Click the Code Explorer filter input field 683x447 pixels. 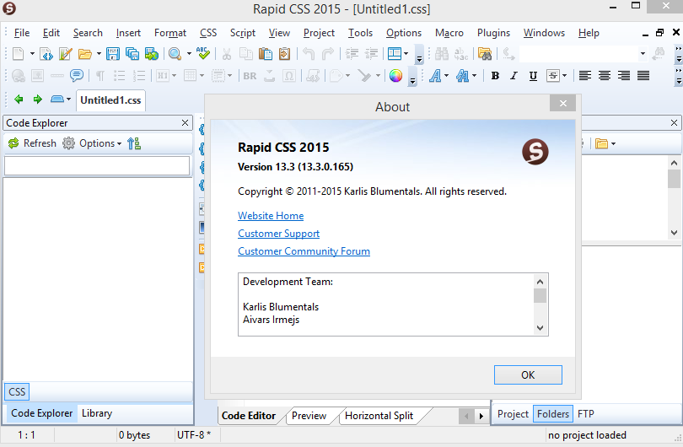(97, 165)
